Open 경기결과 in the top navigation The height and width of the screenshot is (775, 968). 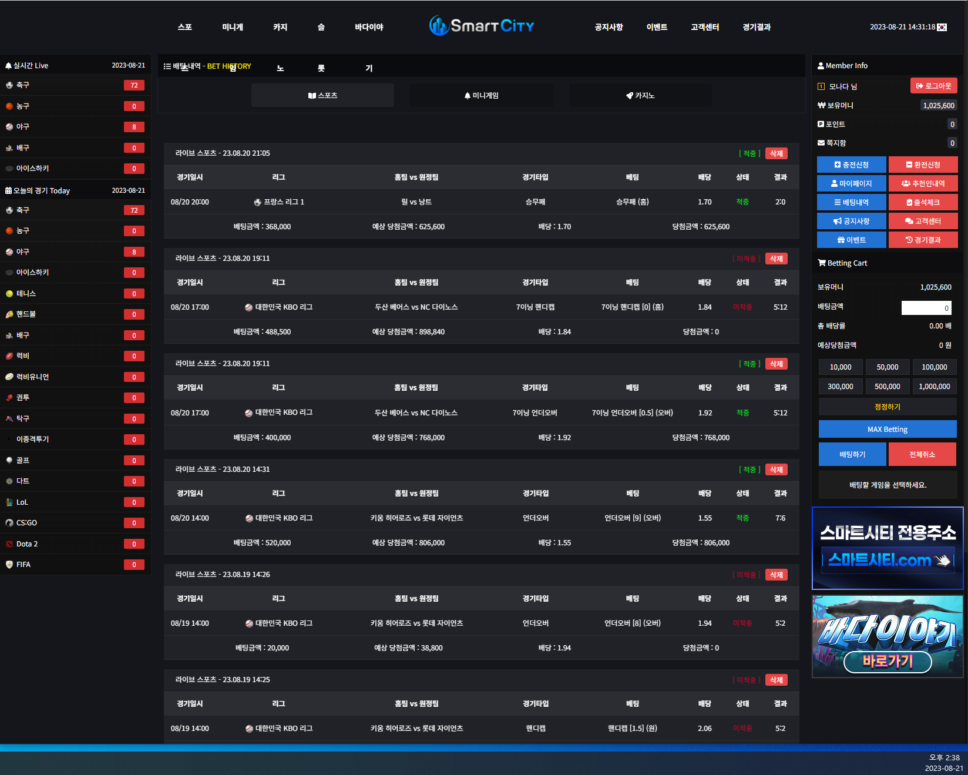[757, 27]
